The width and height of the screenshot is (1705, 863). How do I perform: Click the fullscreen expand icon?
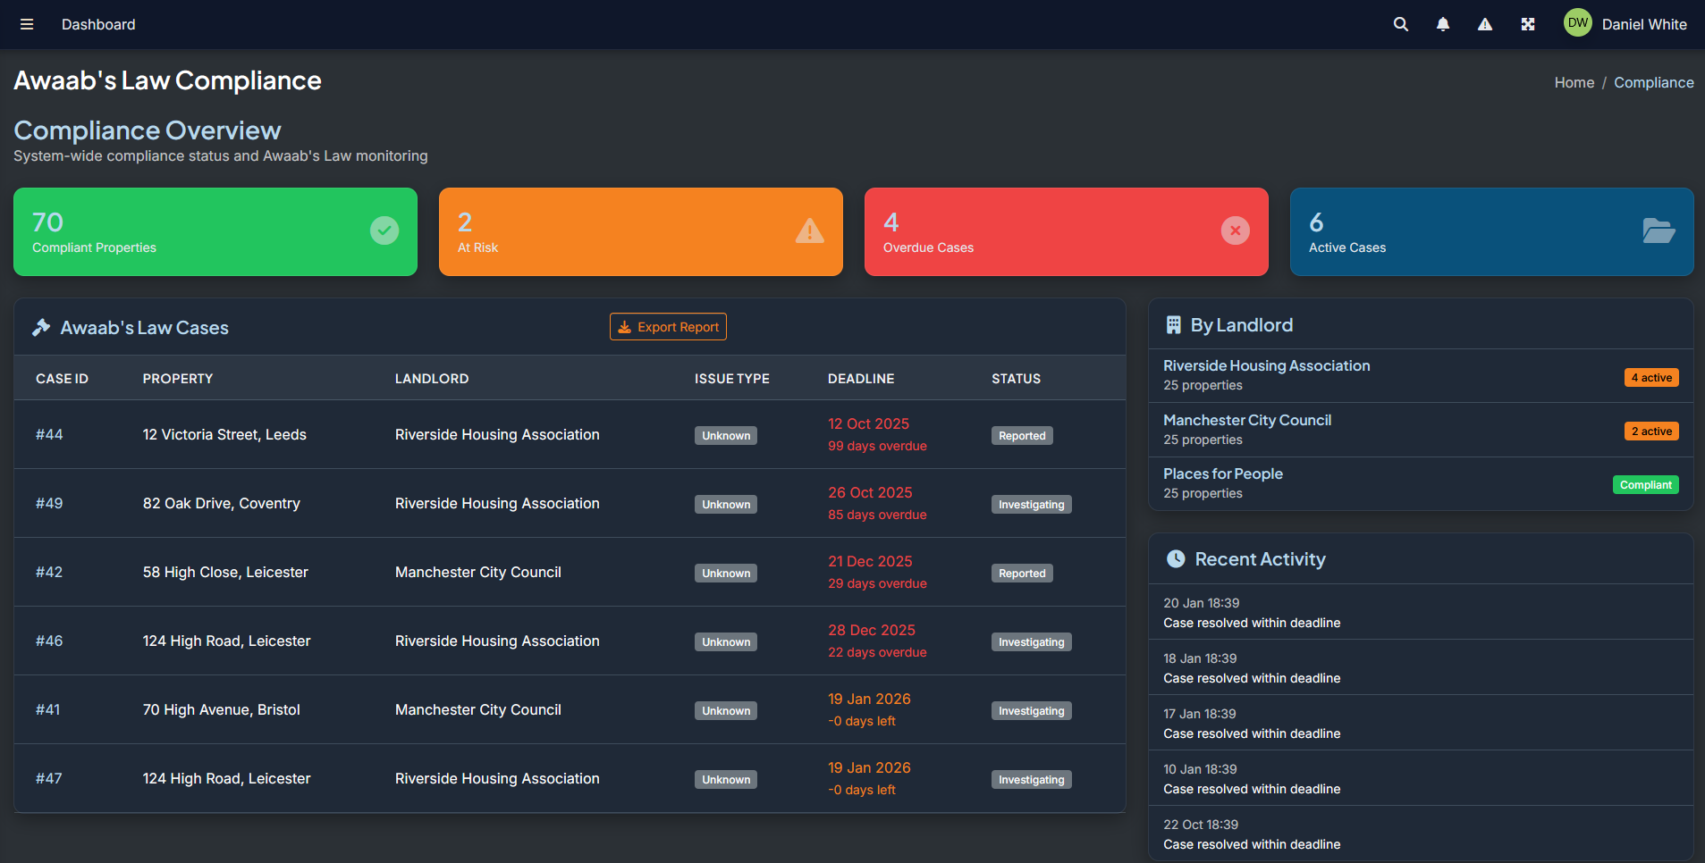click(1527, 24)
